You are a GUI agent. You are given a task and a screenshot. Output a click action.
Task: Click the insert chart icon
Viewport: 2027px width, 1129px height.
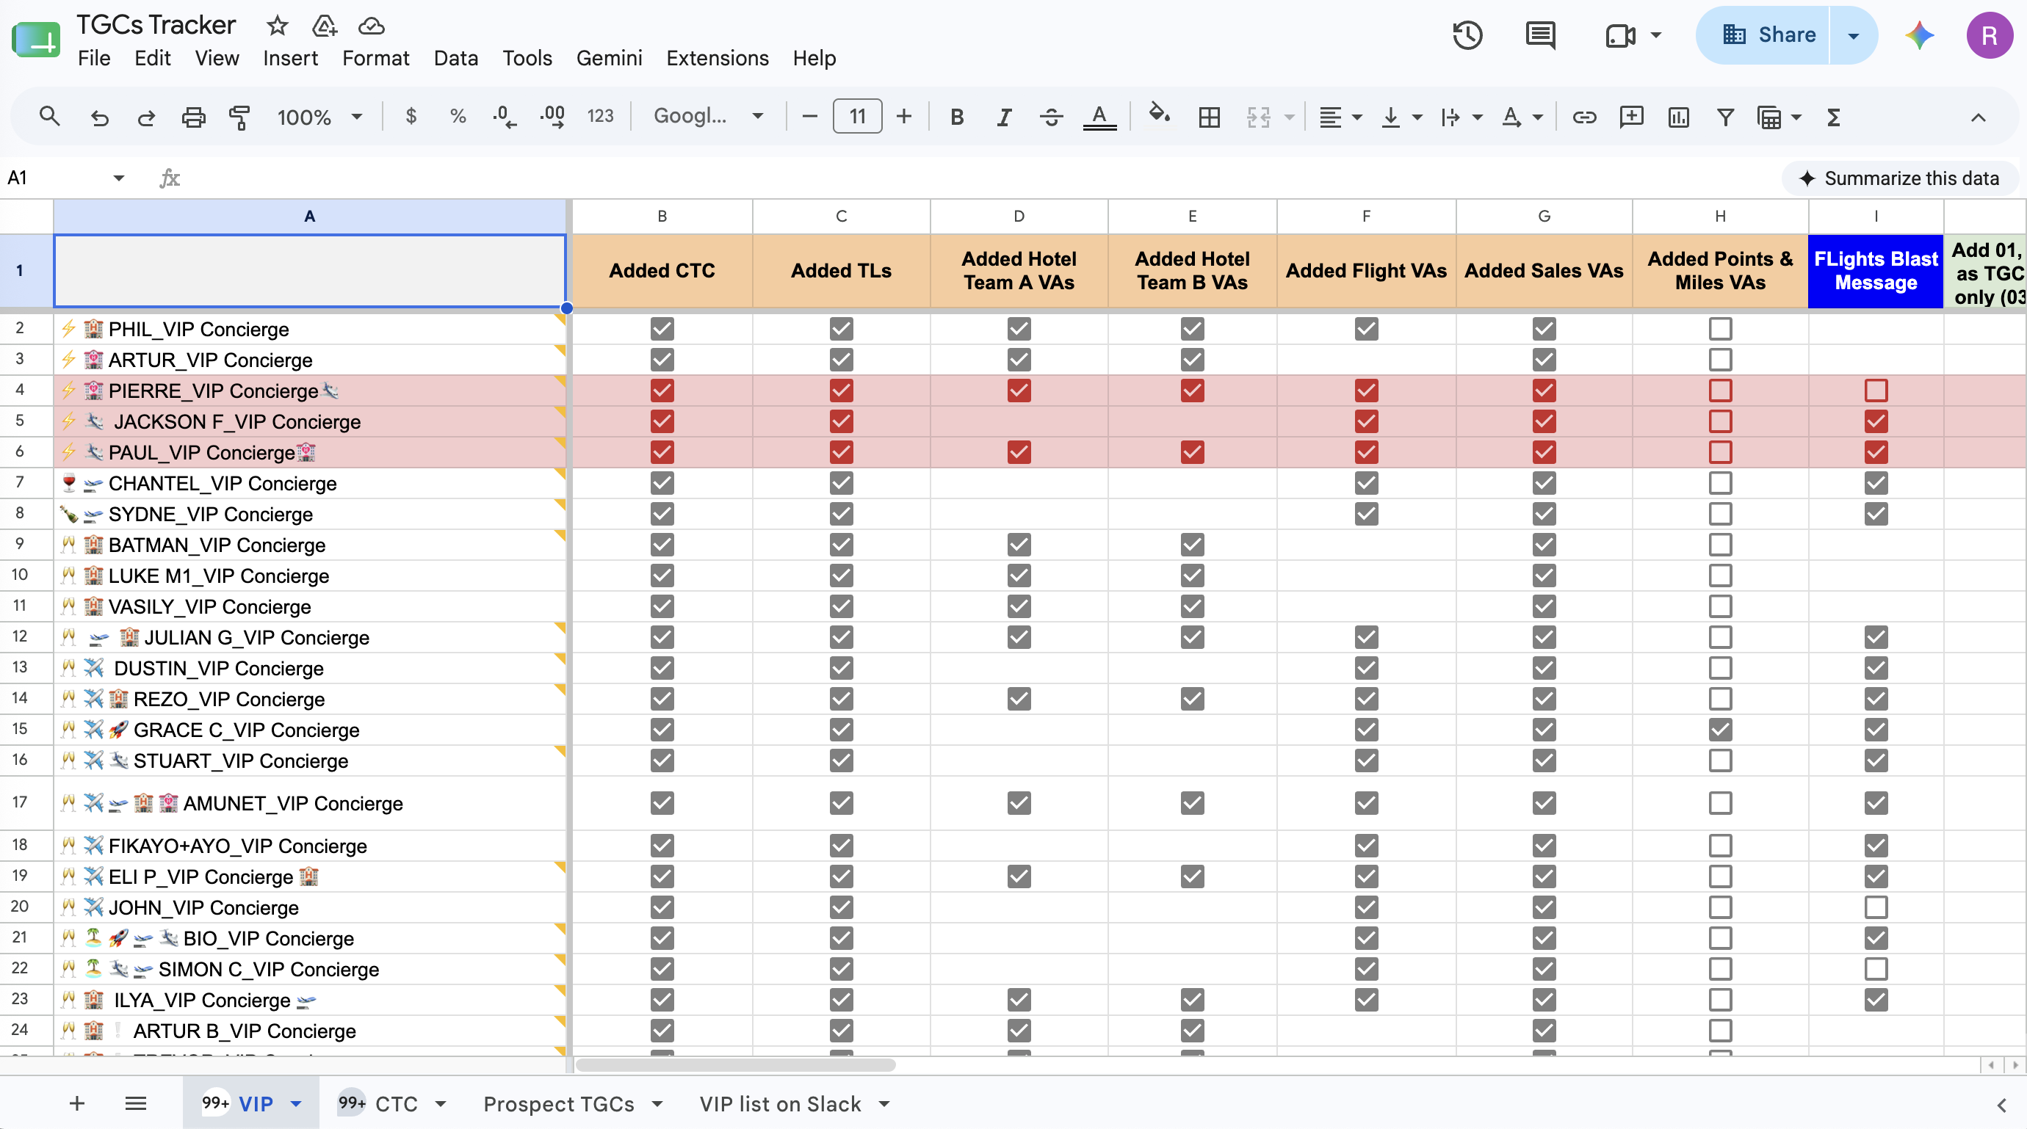1678,117
